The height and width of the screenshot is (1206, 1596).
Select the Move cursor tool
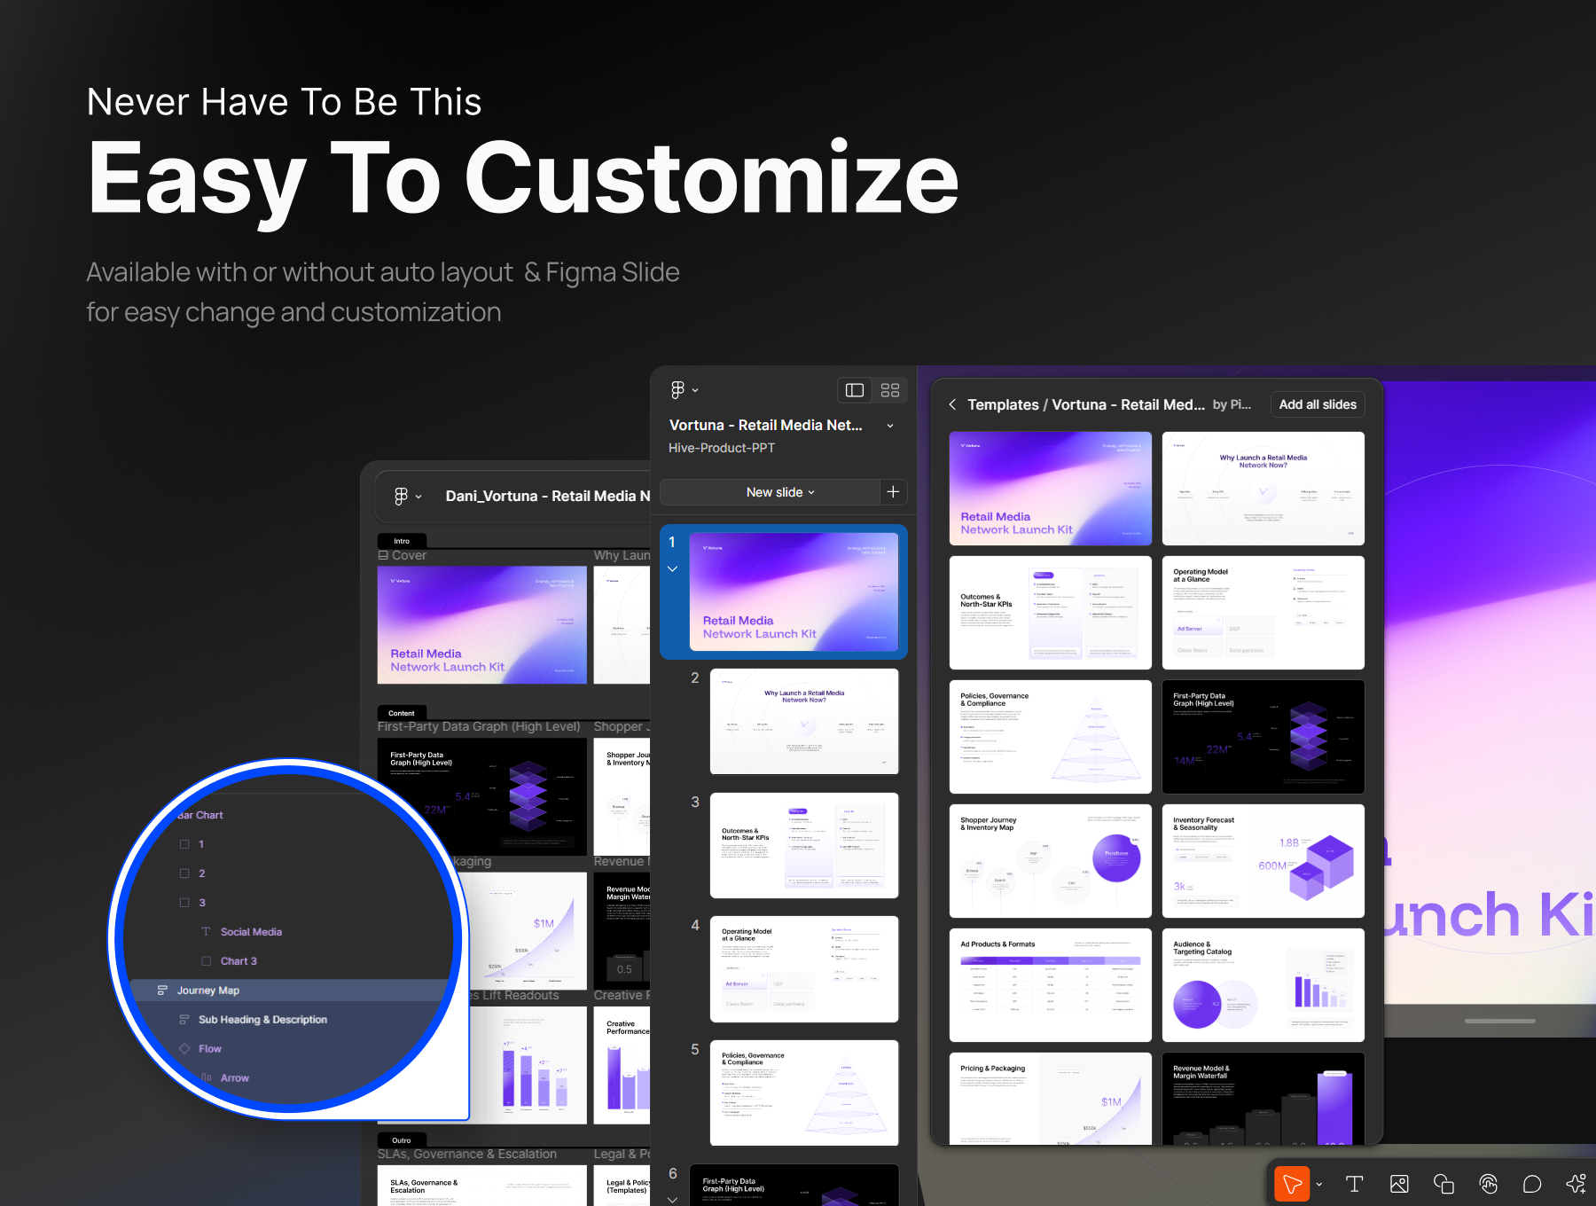coord(1292,1184)
